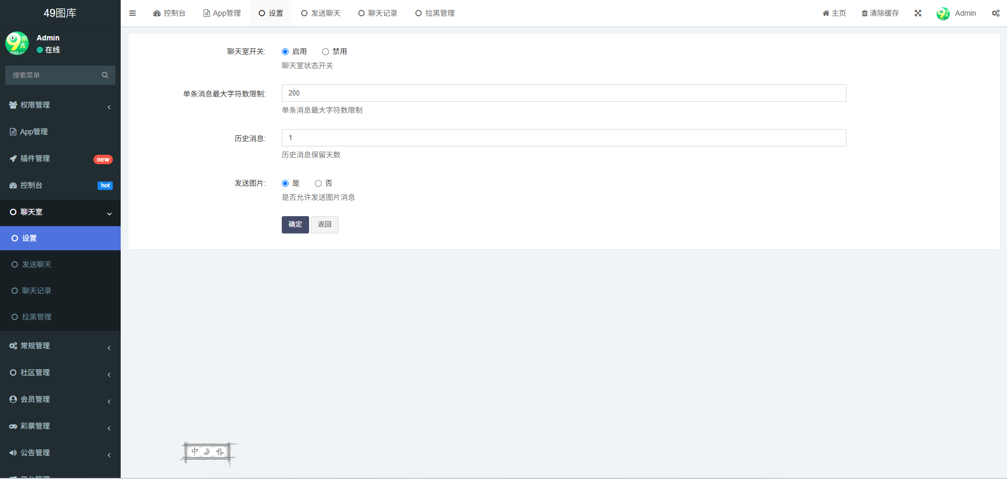The image size is (1007, 479).
Task: Open the top-right settings gears icon
Action: tap(995, 13)
